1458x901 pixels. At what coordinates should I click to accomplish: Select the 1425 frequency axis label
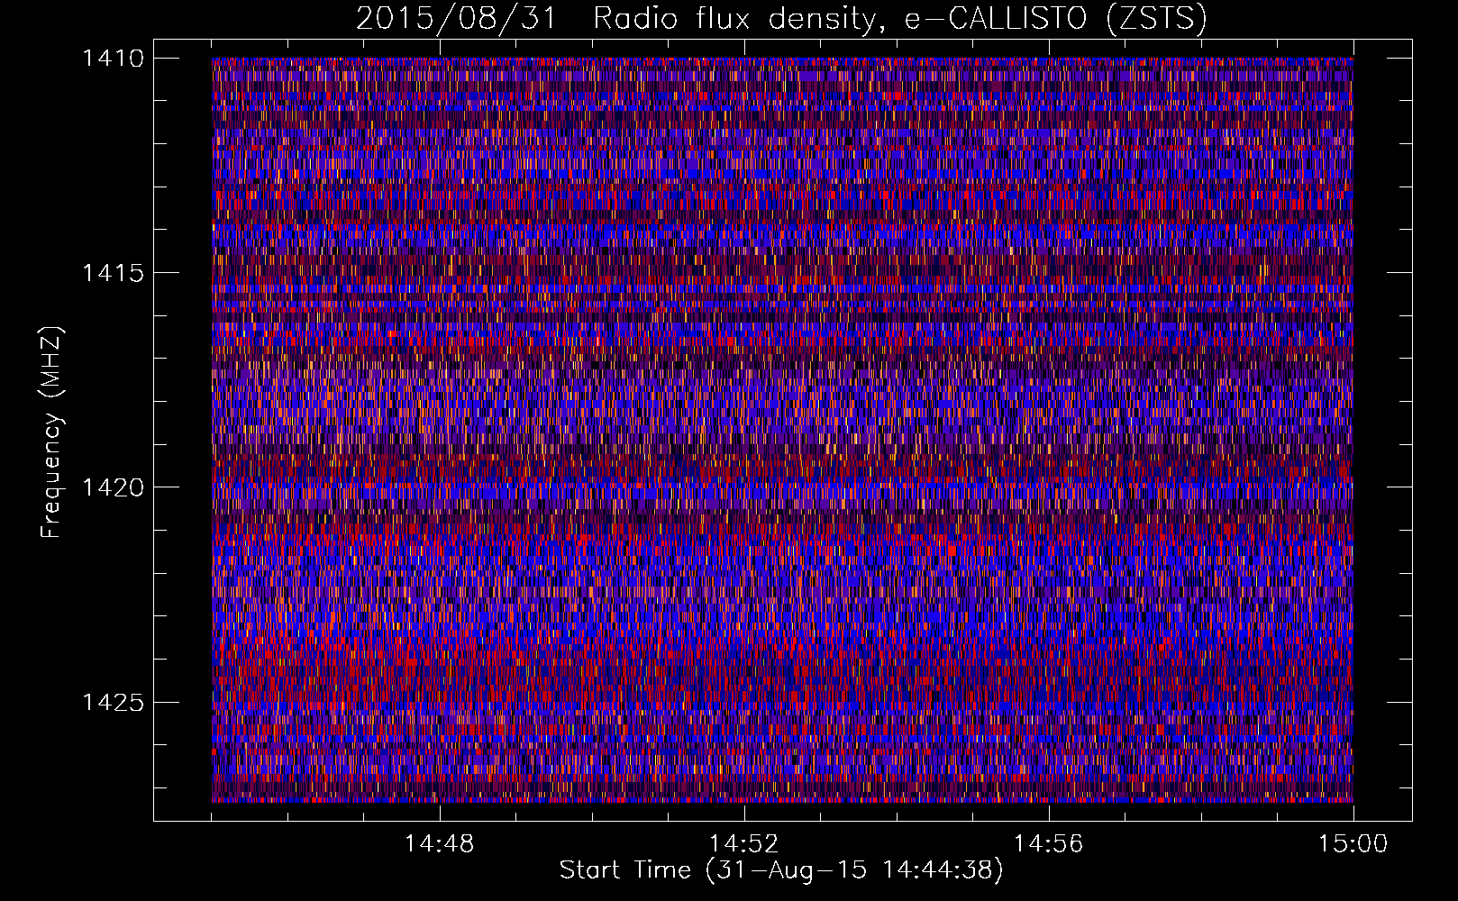(113, 702)
